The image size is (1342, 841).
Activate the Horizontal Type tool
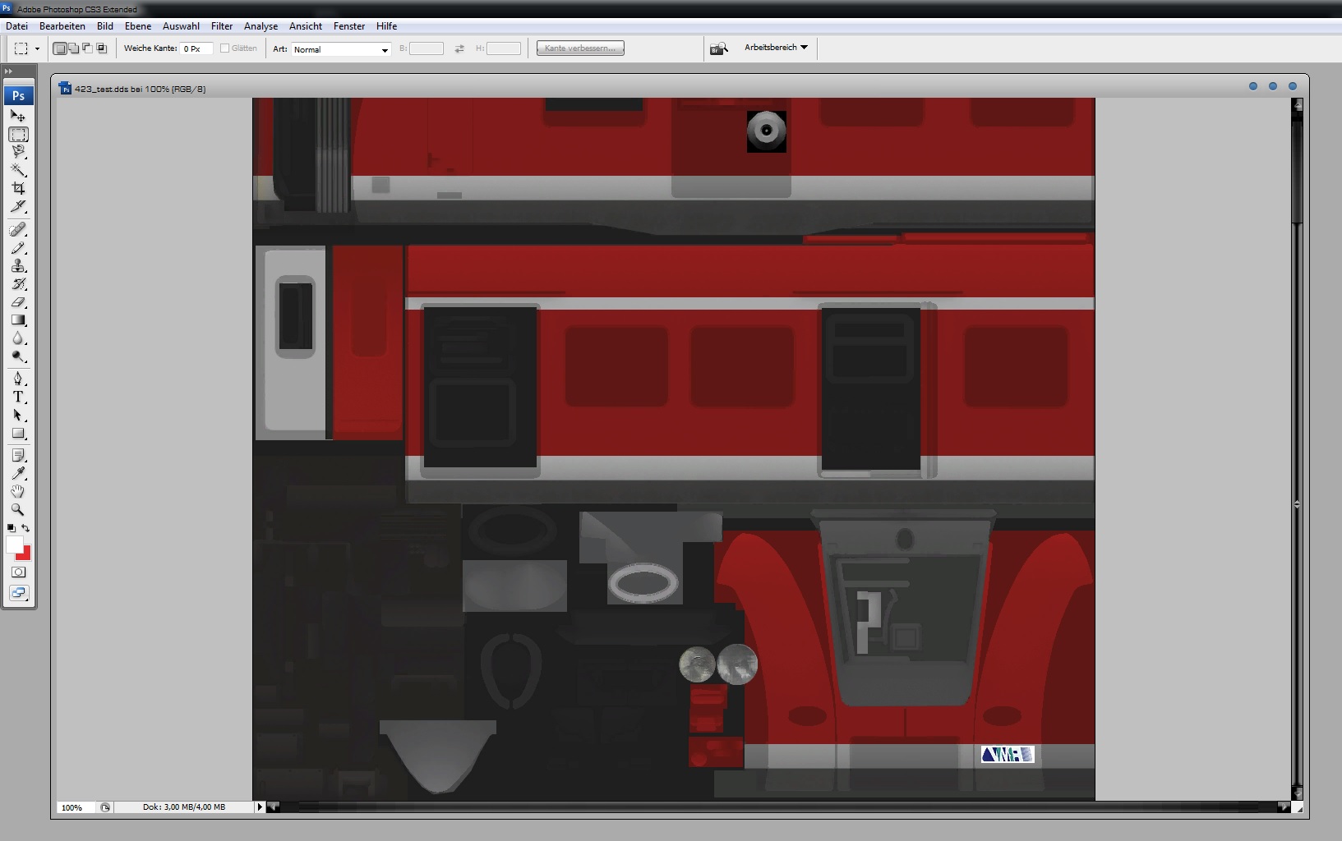[x=18, y=397]
